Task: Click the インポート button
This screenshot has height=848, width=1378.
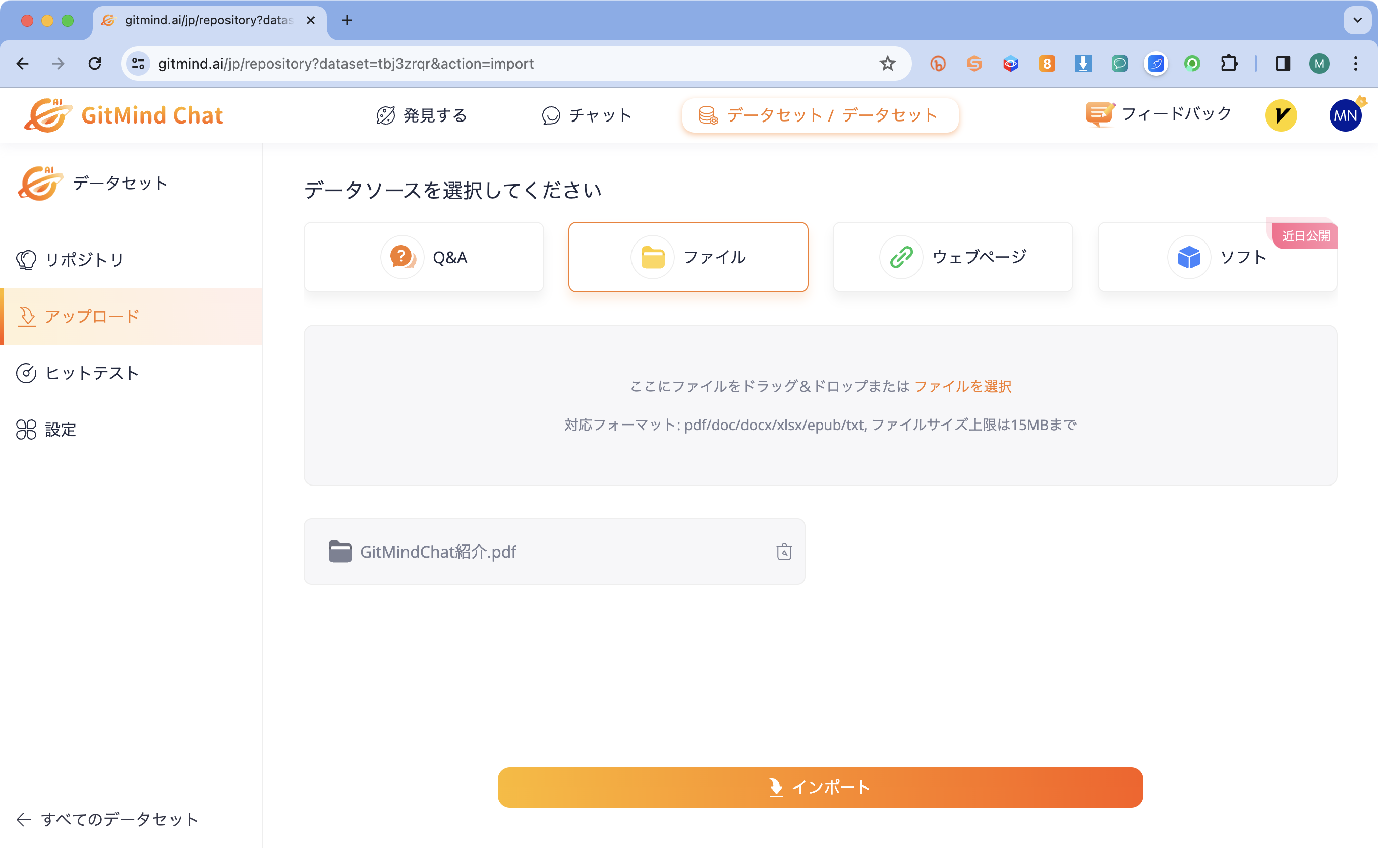Action: coord(820,787)
